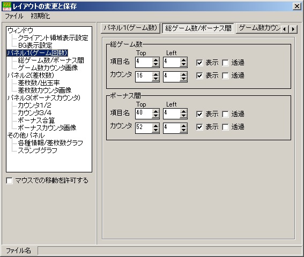Click Top input field of ボーナス間 カウンタ
The height and width of the screenshot is (257, 304).
click(x=144, y=128)
